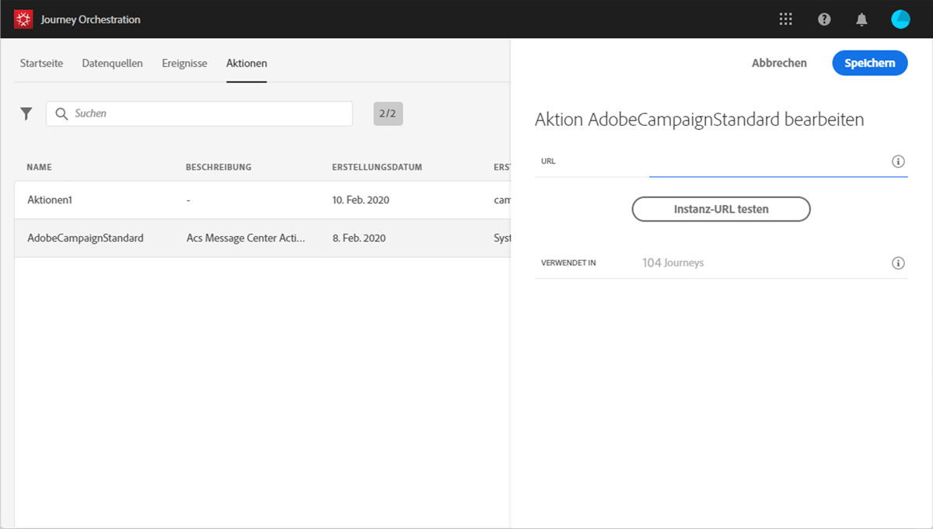Click the 8. Feb. 2020 date cell
The width and height of the screenshot is (933, 529).
coord(358,238)
